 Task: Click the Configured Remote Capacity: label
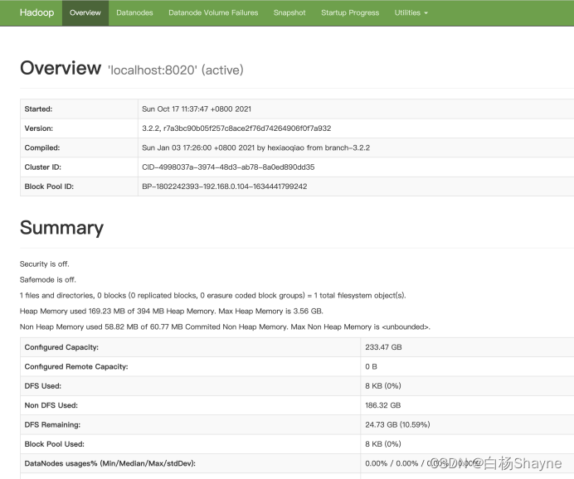click(76, 367)
